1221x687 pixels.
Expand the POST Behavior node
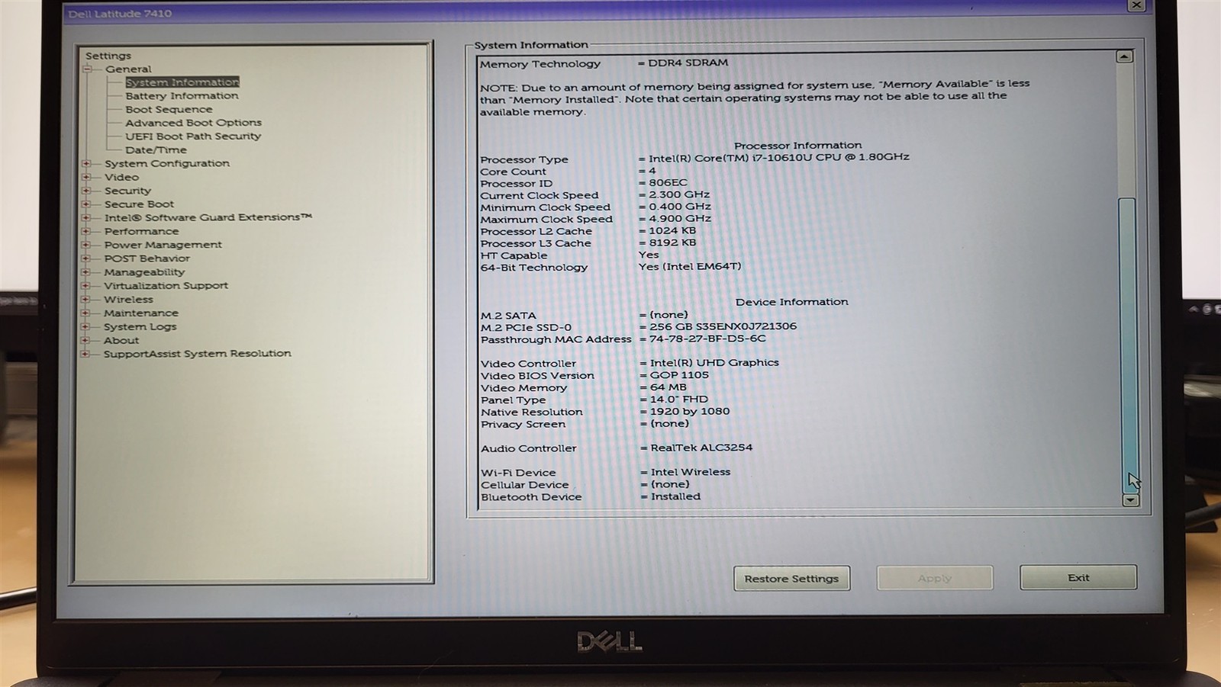pyautogui.click(x=86, y=258)
